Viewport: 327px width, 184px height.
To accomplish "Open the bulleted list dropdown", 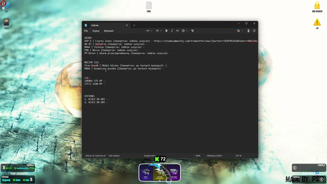I will pos(159,31).
